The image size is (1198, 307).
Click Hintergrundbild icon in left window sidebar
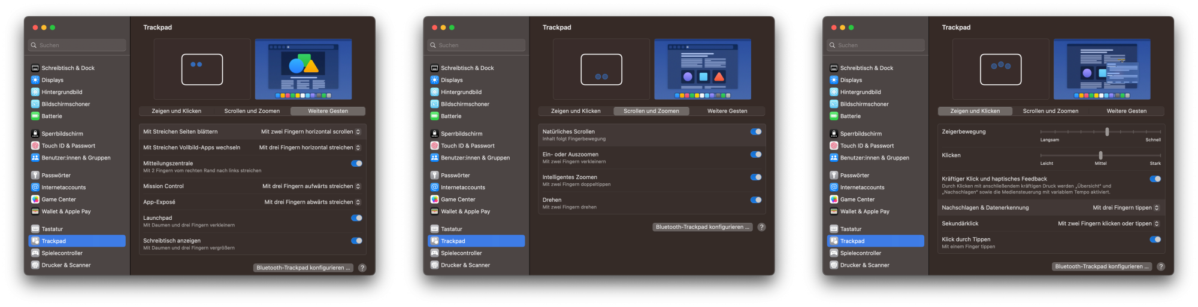[x=35, y=92]
